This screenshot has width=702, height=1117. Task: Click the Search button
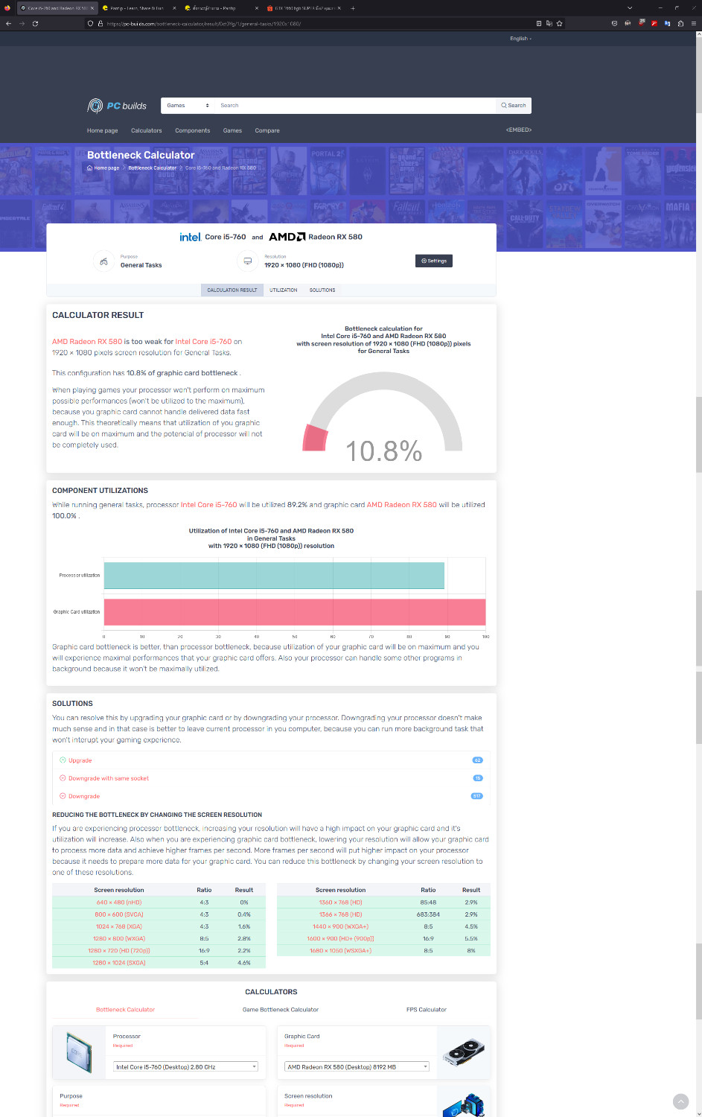pos(514,106)
